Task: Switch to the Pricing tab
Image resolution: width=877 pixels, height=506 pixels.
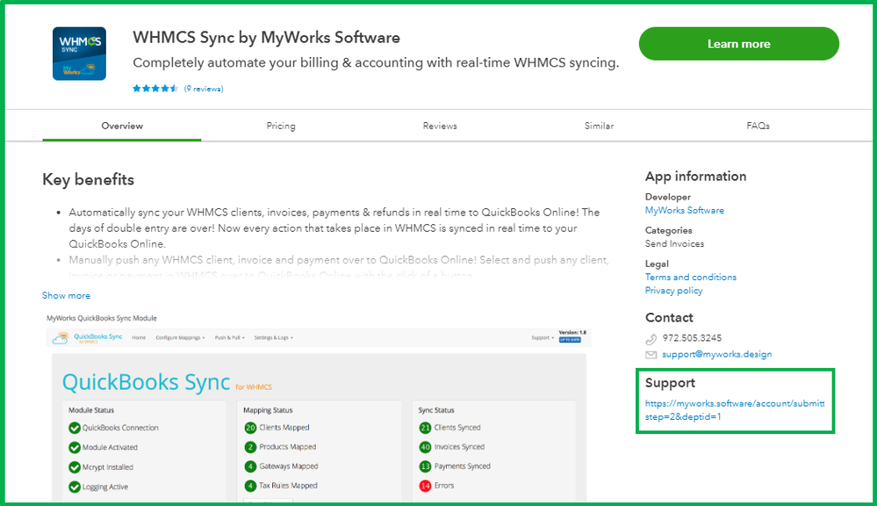Action: [281, 126]
